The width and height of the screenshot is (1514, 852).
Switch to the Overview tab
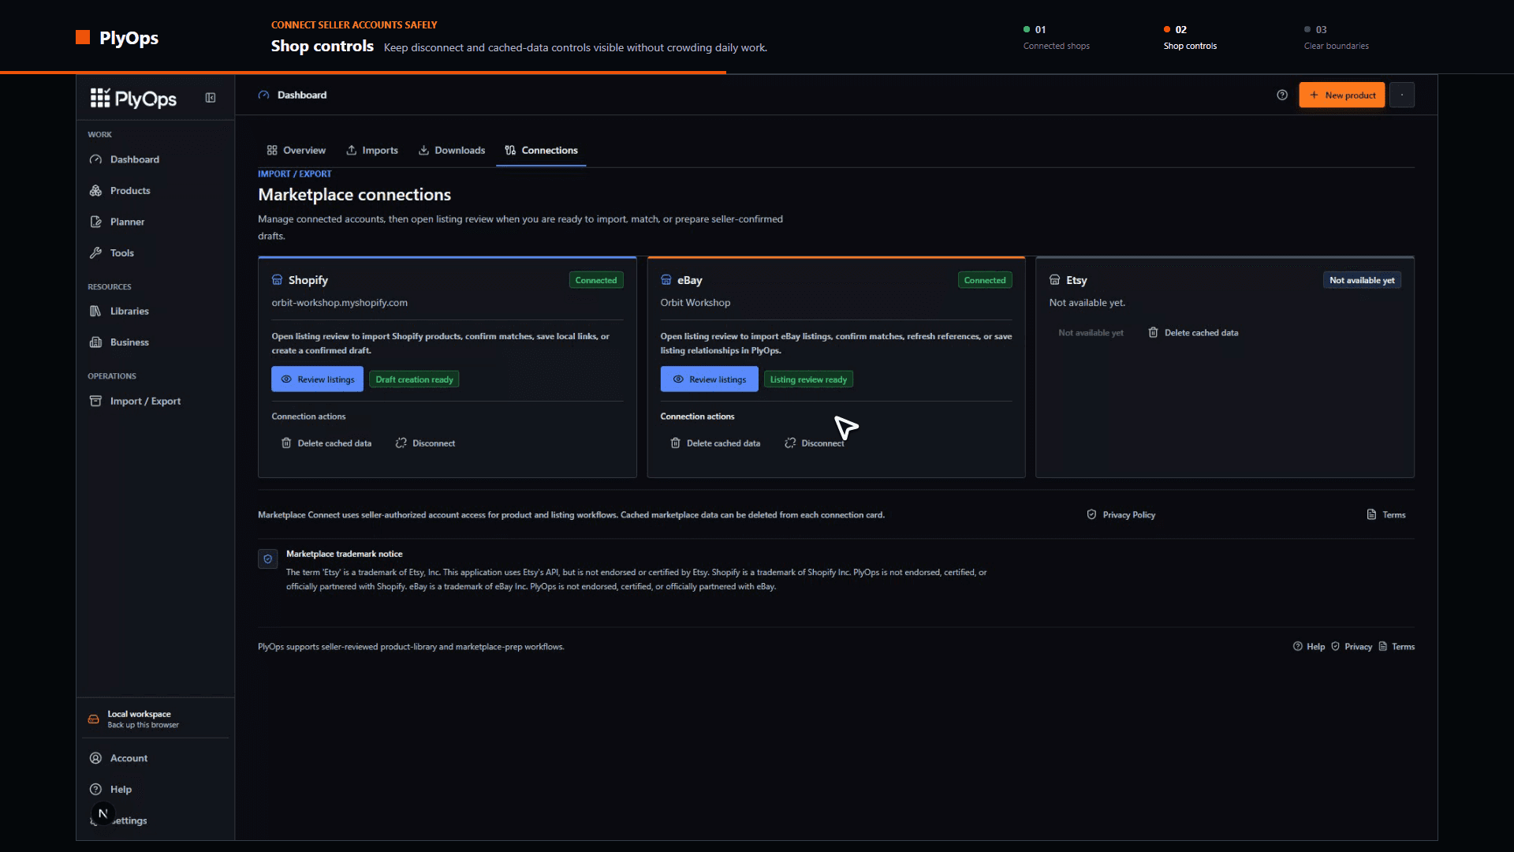(x=296, y=150)
